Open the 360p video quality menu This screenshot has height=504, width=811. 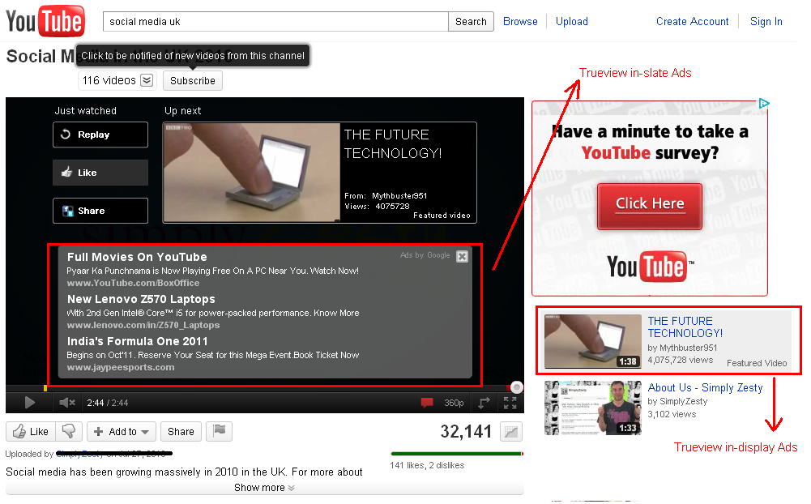click(x=454, y=403)
